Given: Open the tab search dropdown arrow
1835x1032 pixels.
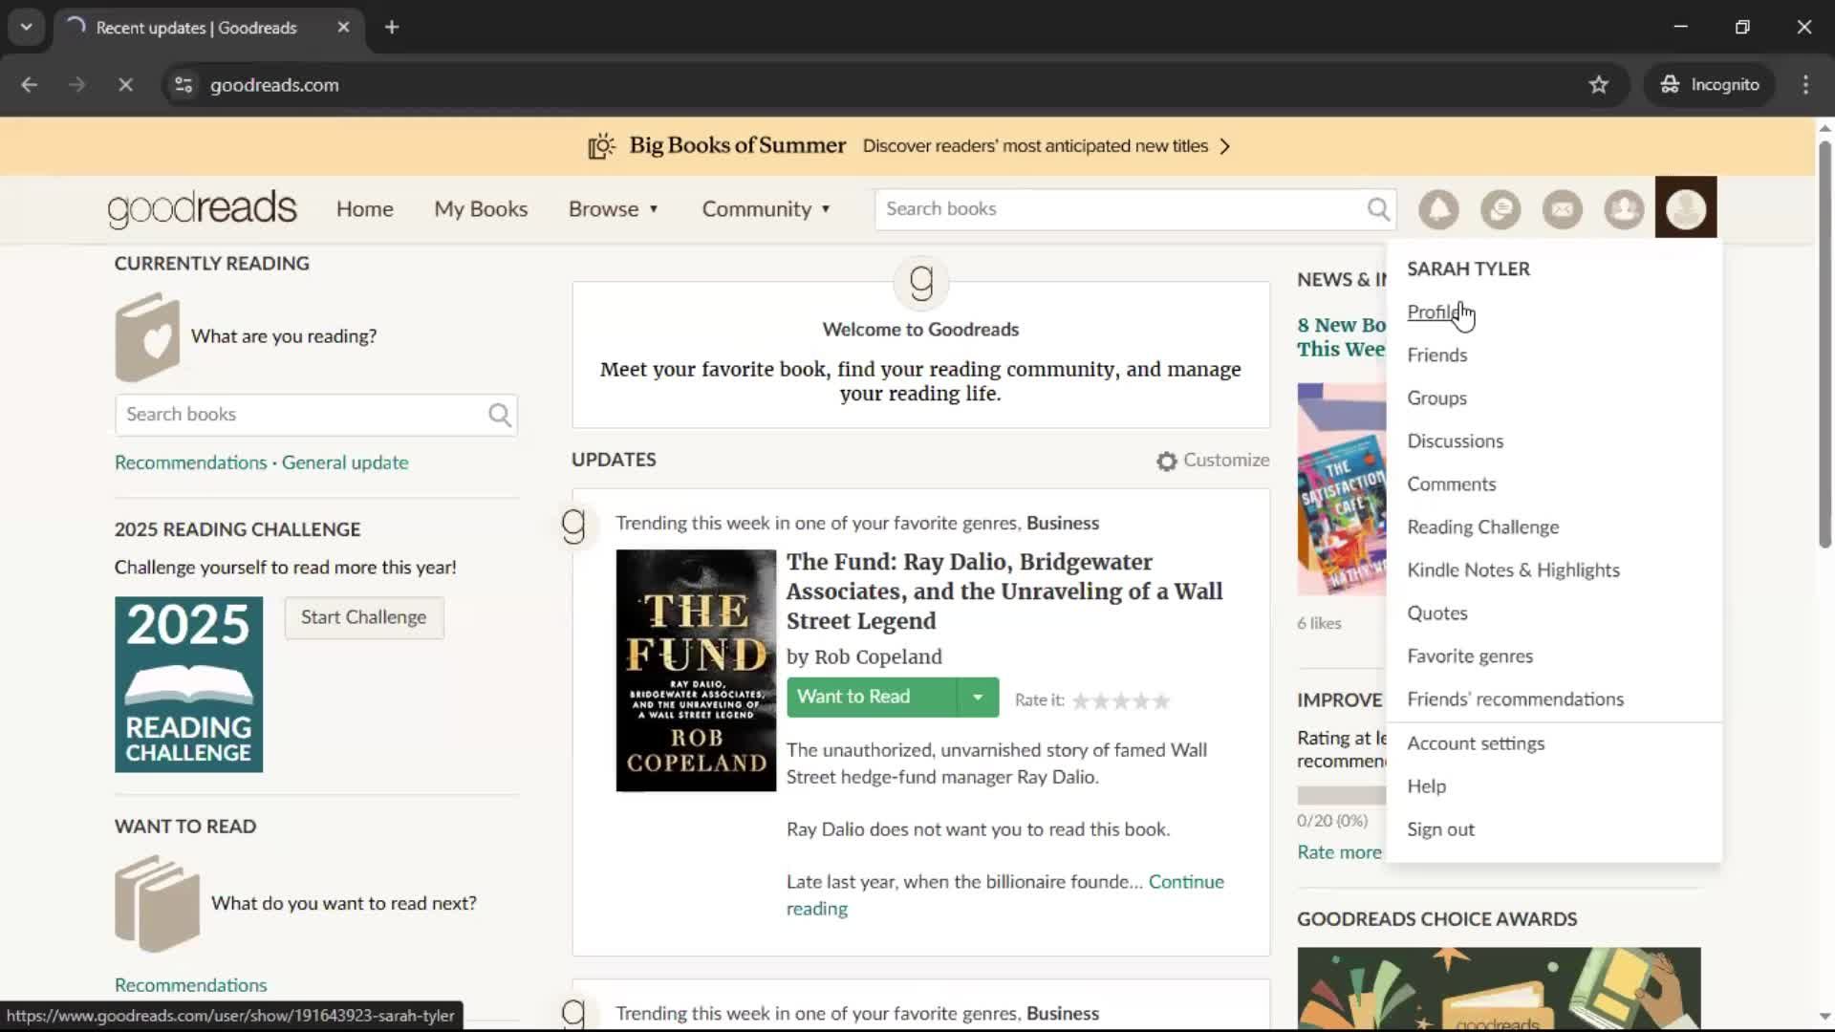Looking at the screenshot, I should coord(26,28).
